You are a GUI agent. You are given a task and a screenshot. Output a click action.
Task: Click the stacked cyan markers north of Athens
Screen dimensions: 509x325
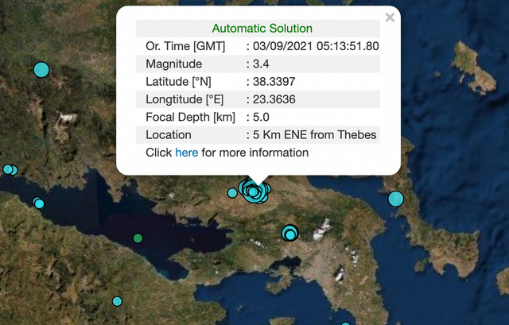click(x=289, y=233)
